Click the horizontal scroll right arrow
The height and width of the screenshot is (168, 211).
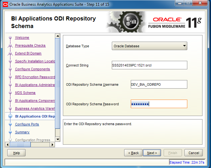coord(52,145)
